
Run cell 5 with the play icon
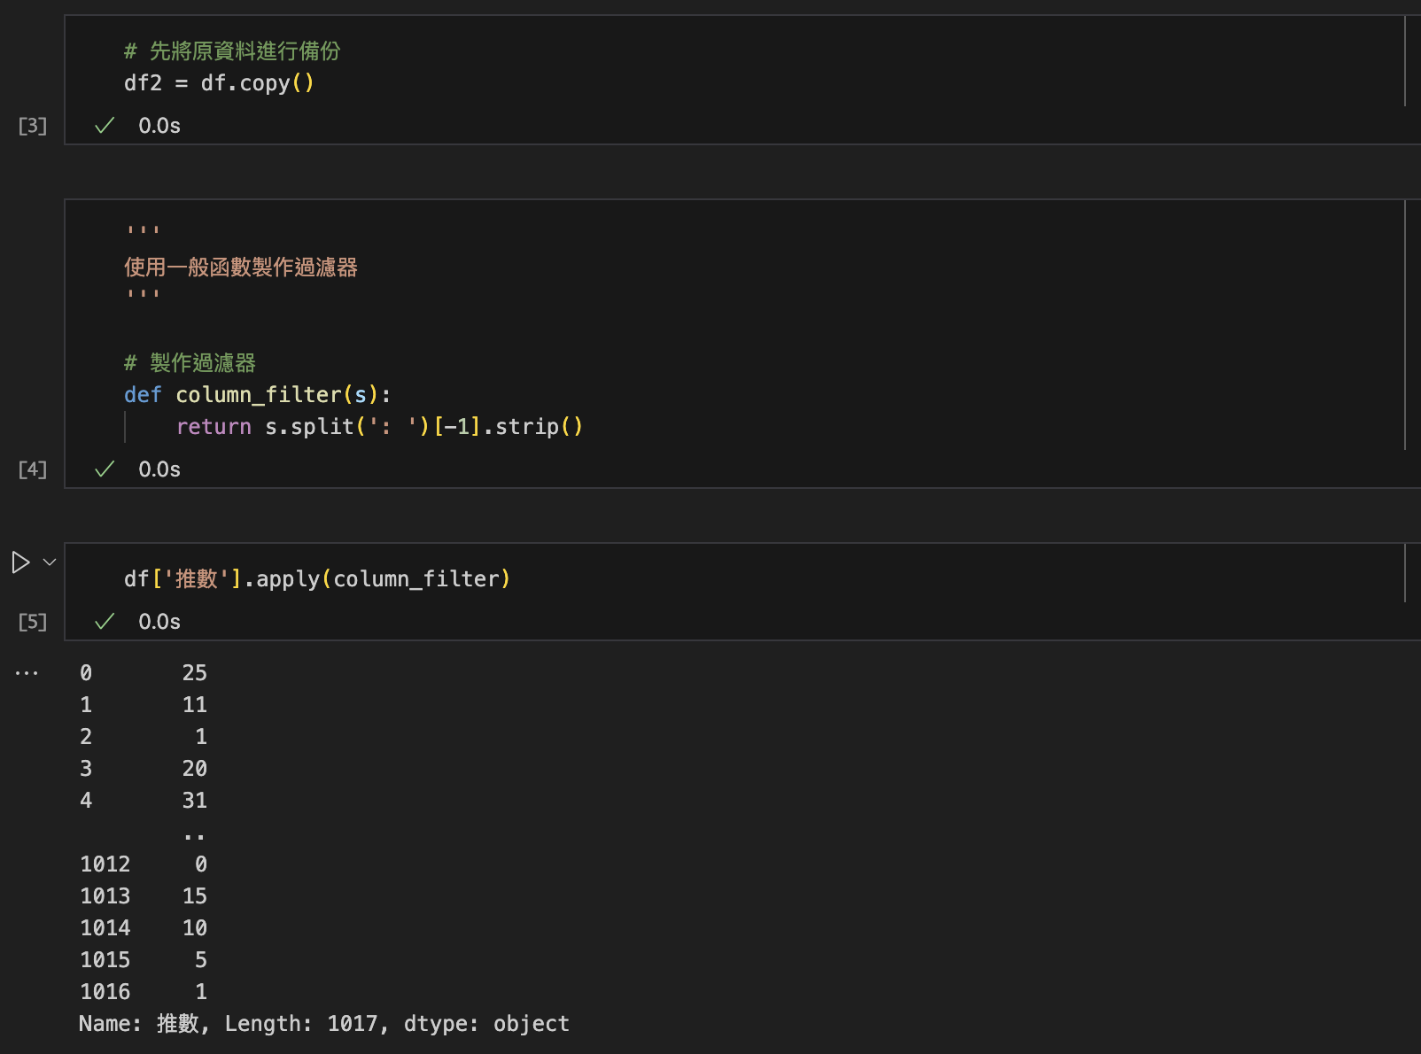click(x=20, y=562)
